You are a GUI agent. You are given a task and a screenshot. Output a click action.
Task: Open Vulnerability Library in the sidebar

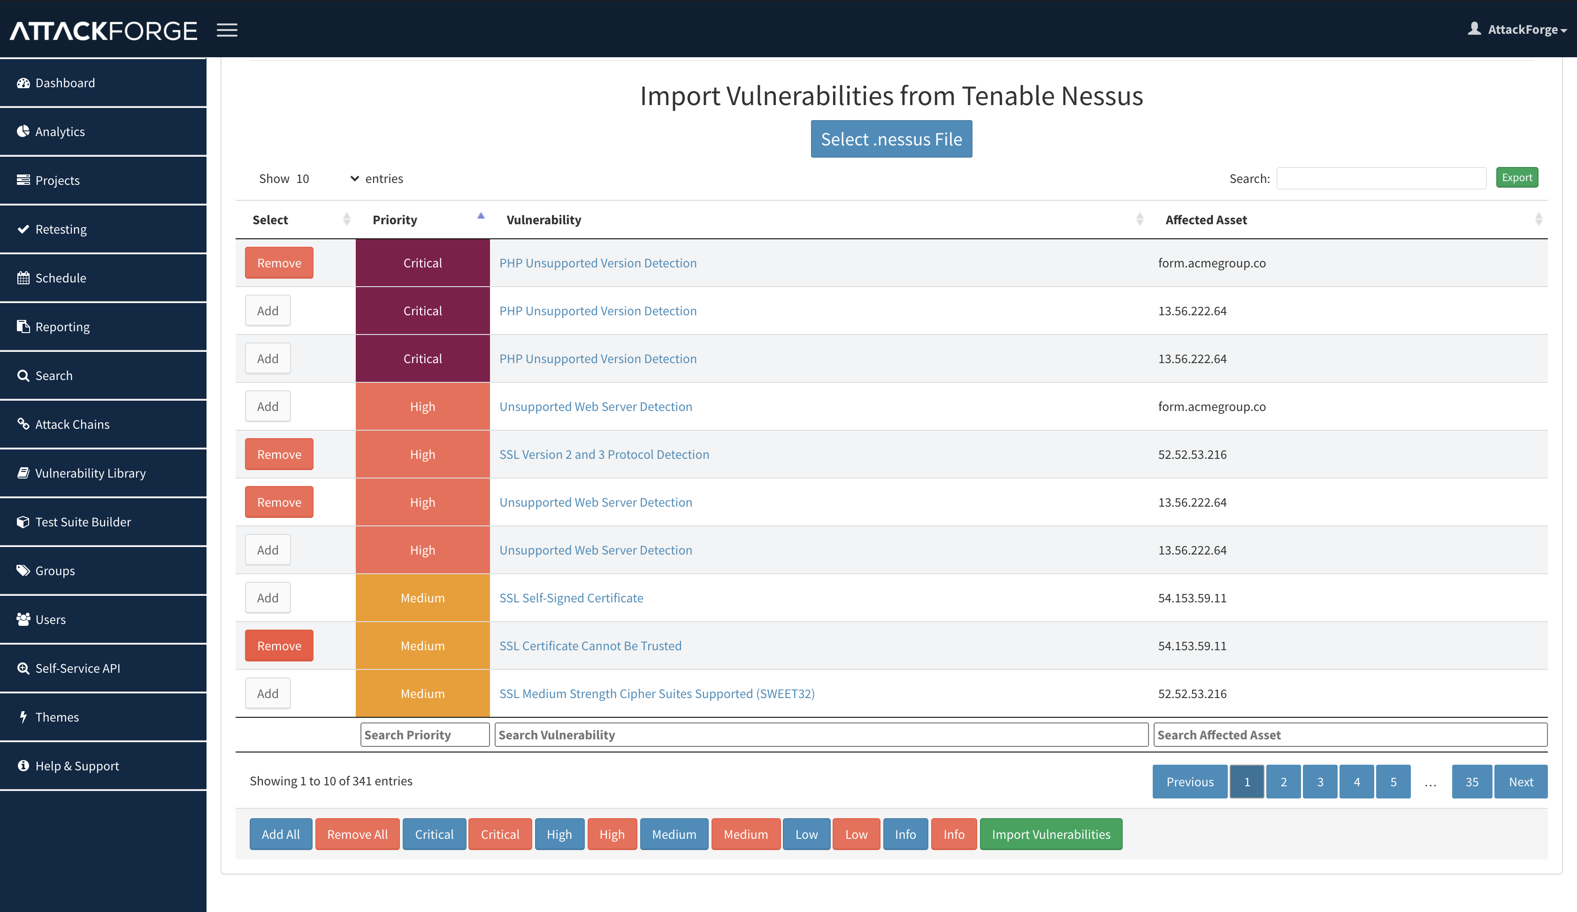pyautogui.click(x=103, y=473)
